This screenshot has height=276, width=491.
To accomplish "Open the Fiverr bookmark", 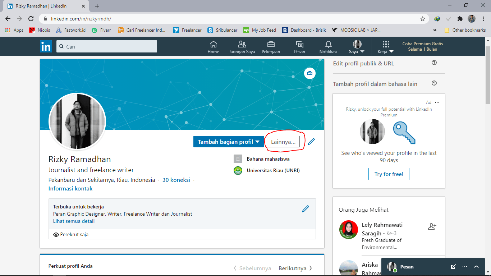I will click(101, 30).
